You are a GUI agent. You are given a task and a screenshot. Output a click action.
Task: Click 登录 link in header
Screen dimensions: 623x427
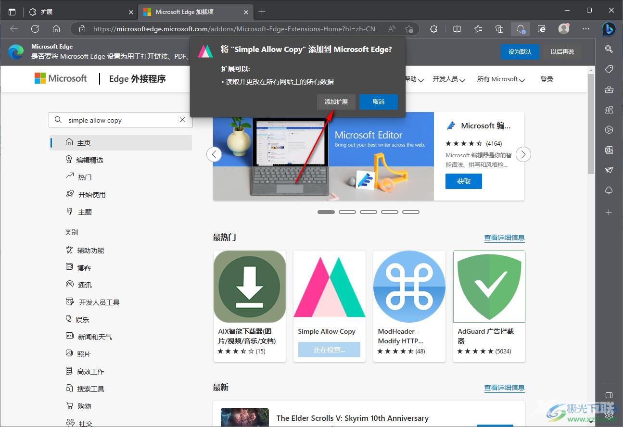[547, 79]
